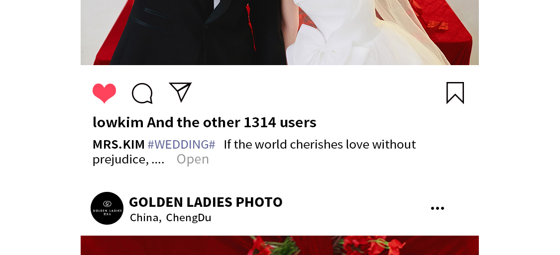Share post via paper plane icon
The height and width of the screenshot is (255, 560).
[x=180, y=92]
